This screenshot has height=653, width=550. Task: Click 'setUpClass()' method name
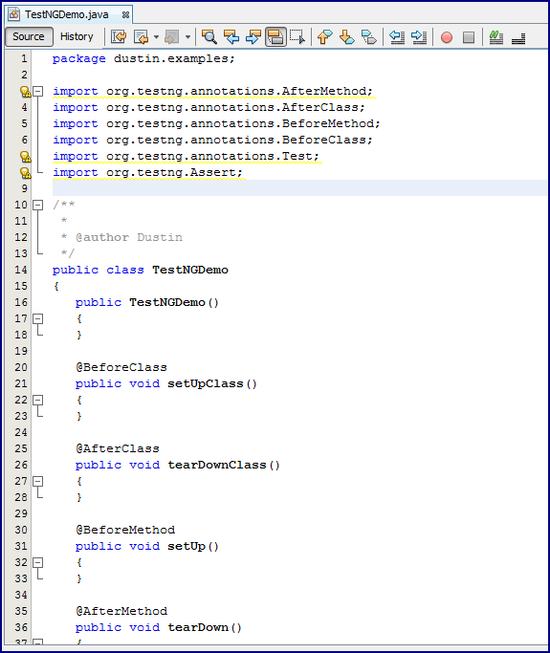212,383
